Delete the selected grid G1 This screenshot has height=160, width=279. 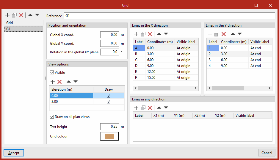tap(21, 15)
